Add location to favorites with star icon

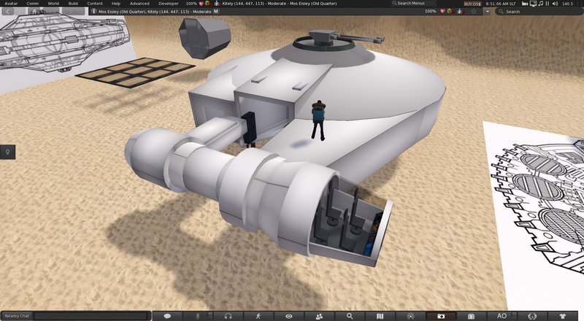coord(474,12)
